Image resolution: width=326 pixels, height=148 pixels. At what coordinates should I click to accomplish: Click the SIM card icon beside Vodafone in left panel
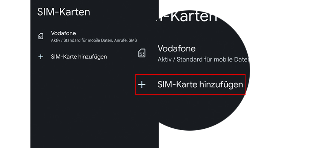tap(40, 36)
